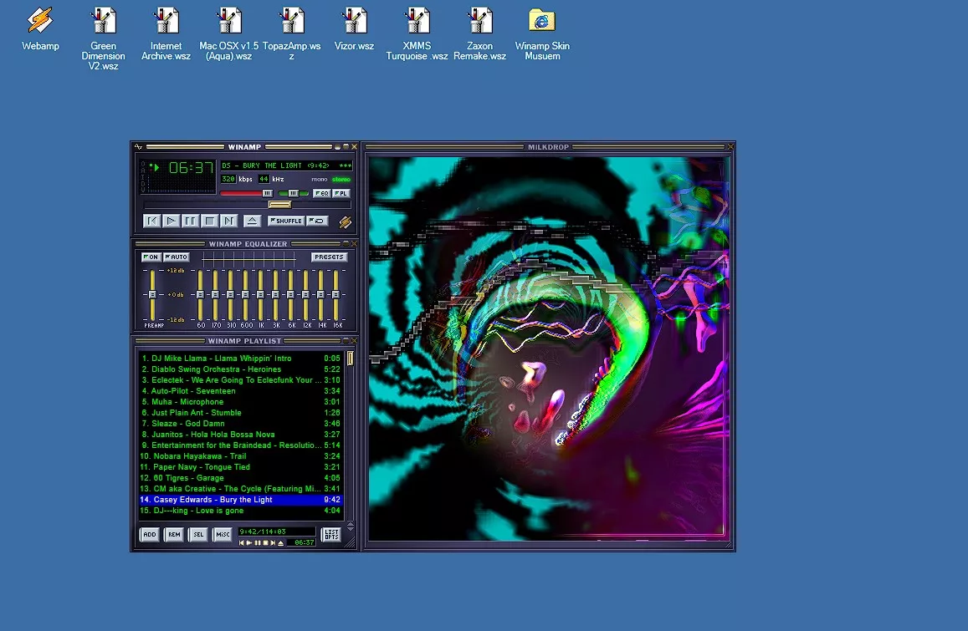This screenshot has width=968, height=631.
Task: Click the Winamp lightning bolt about icon
Action: (345, 221)
